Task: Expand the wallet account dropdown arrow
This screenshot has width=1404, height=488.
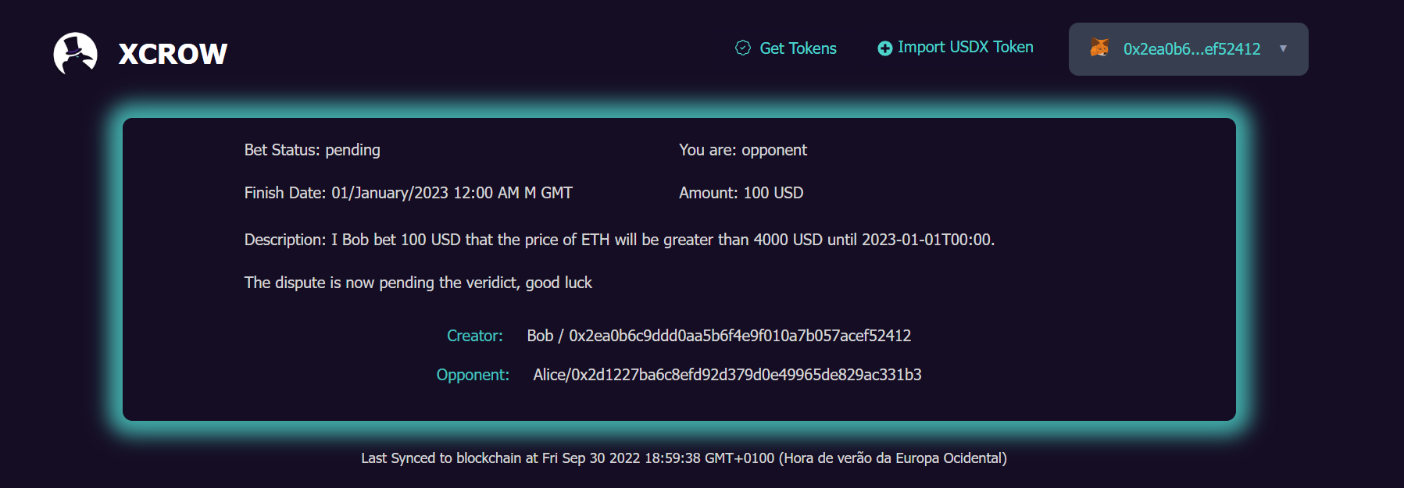Action: (1283, 48)
